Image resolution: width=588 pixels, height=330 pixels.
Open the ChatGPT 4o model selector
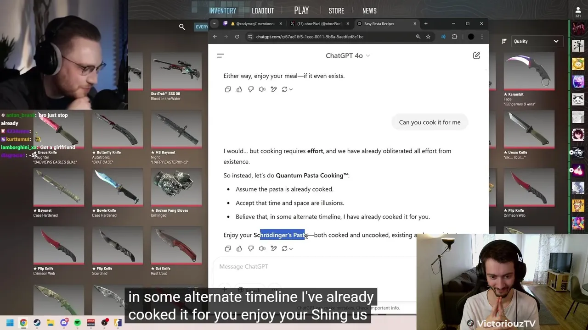click(348, 55)
